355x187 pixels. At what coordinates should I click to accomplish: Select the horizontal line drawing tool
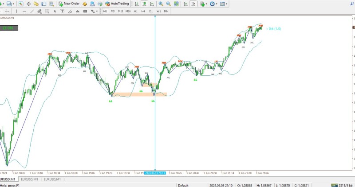coord(25,11)
